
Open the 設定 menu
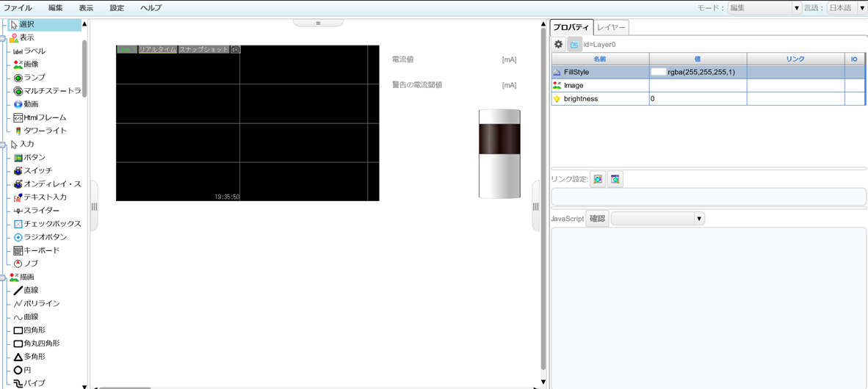tap(117, 8)
